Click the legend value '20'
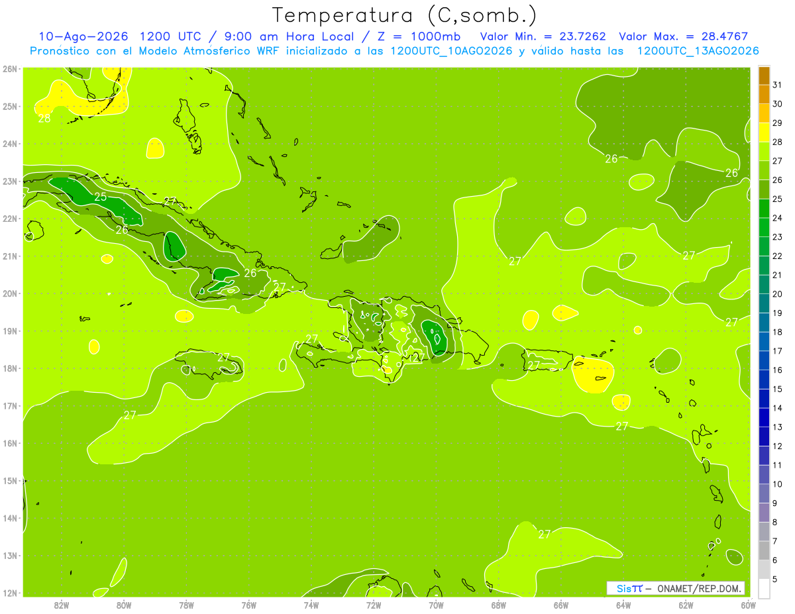Viewport: 795px width, 614px height. (777, 293)
